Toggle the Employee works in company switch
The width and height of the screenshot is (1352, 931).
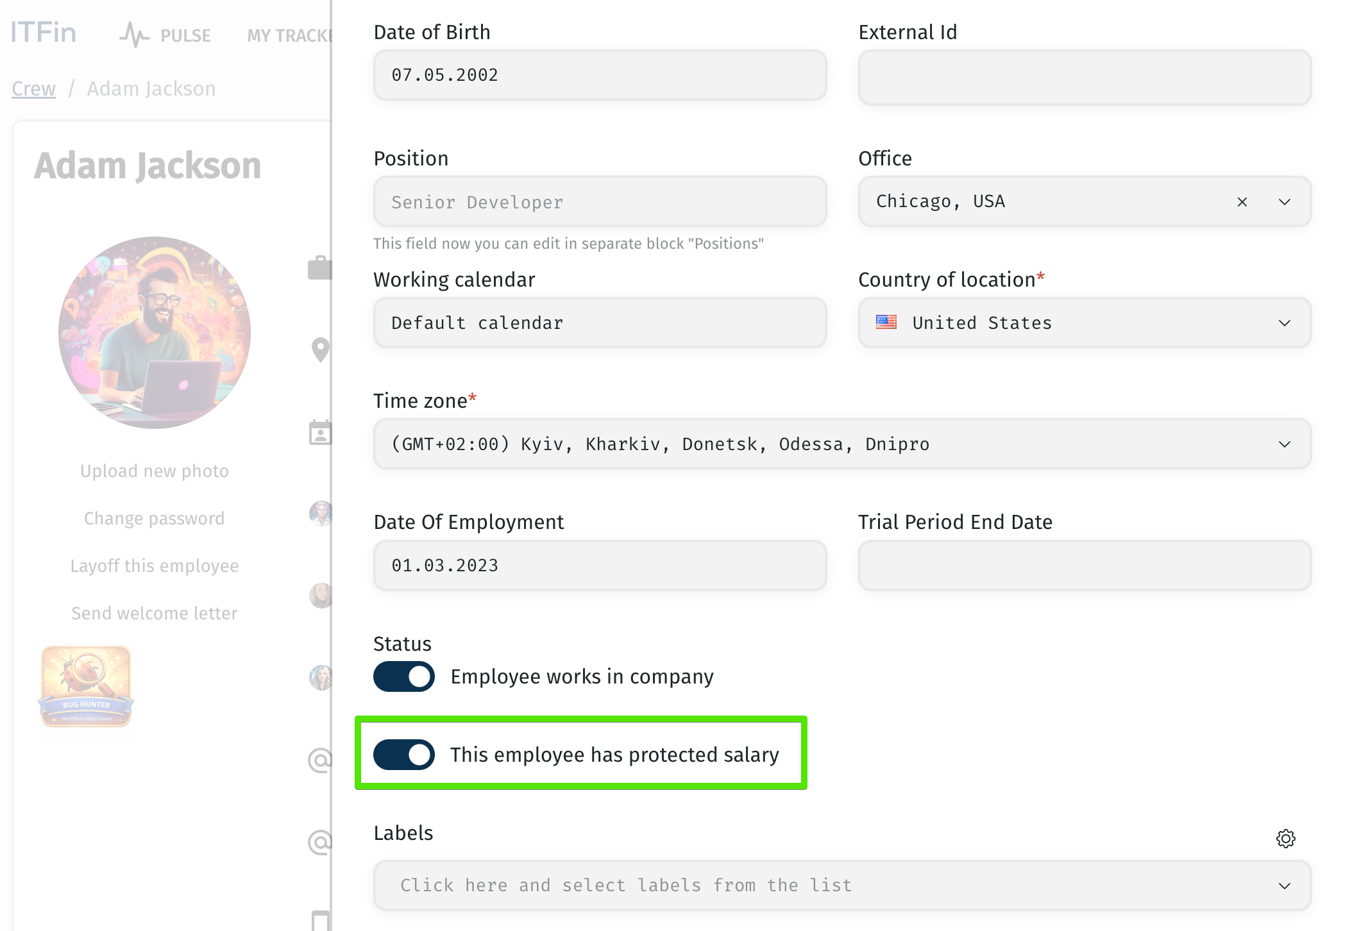click(404, 676)
